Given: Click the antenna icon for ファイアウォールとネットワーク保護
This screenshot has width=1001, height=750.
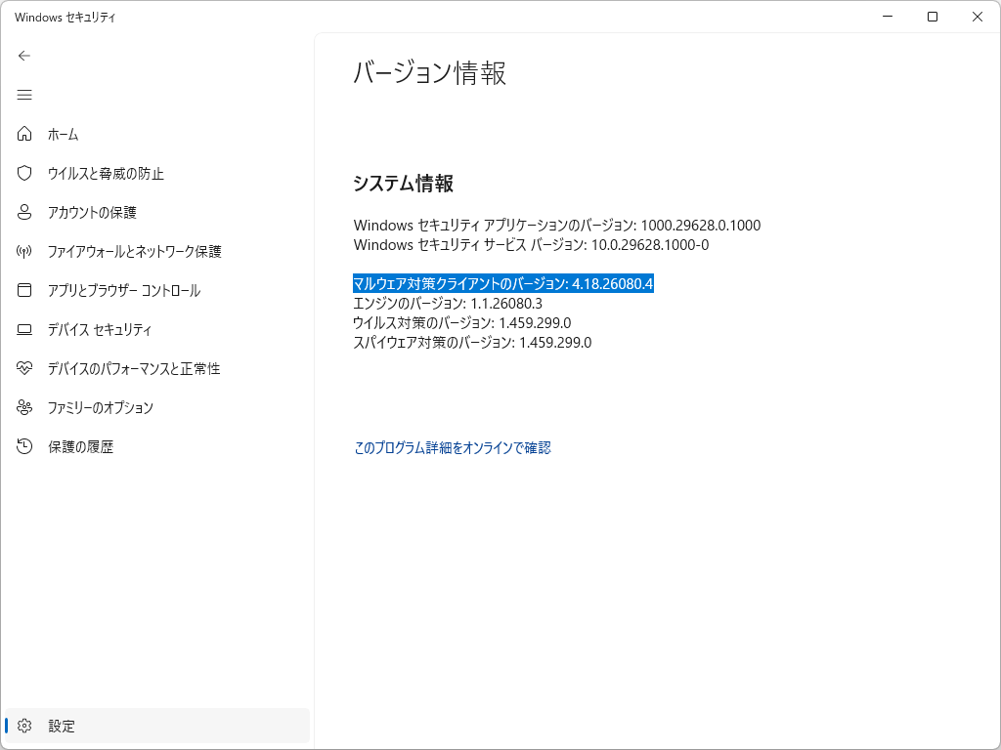Looking at the screenshot, I should click(x=24, y=251).
